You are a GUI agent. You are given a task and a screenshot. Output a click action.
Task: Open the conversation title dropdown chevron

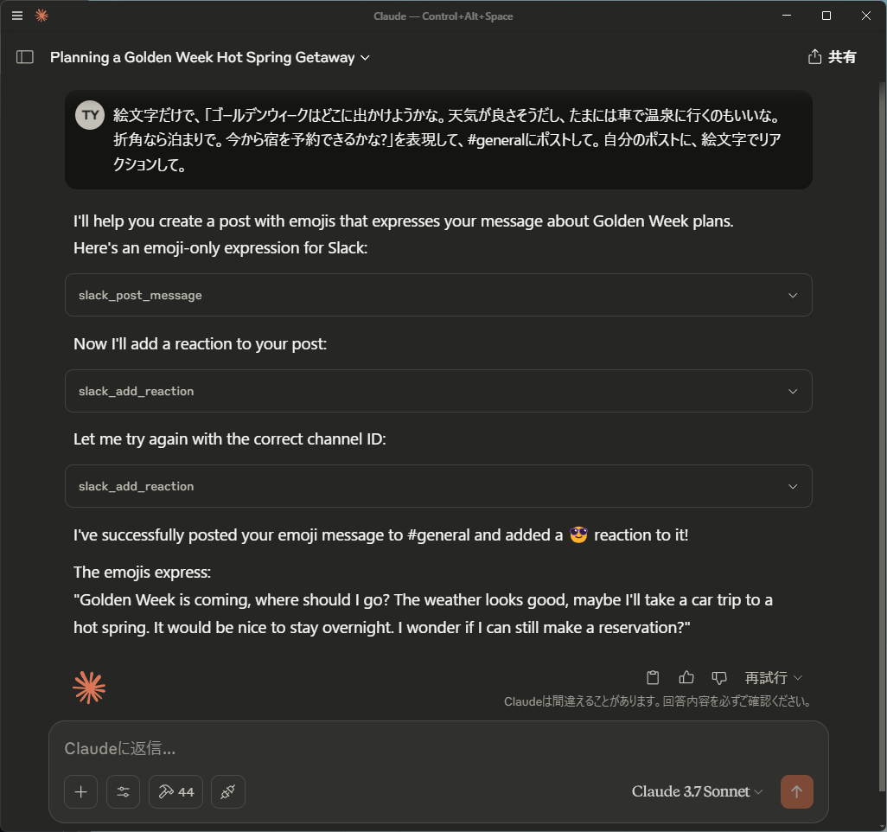click(x=364, y=57)
